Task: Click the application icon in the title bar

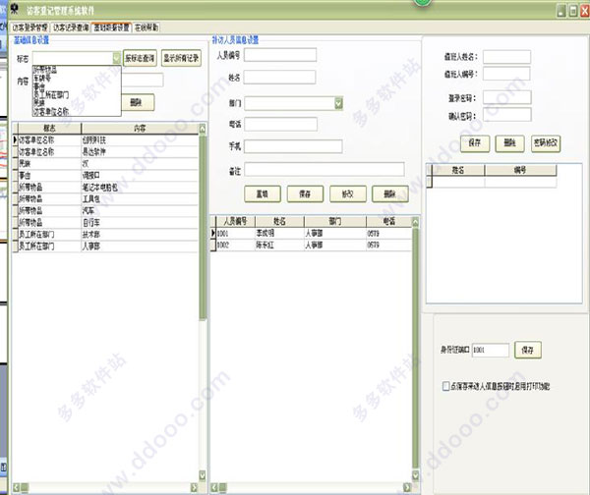Action: coord(15,8)
